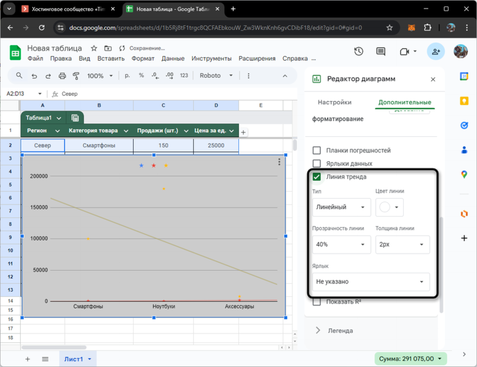
Task: Check the Ярлыки данных option
Action: [316, 164]
